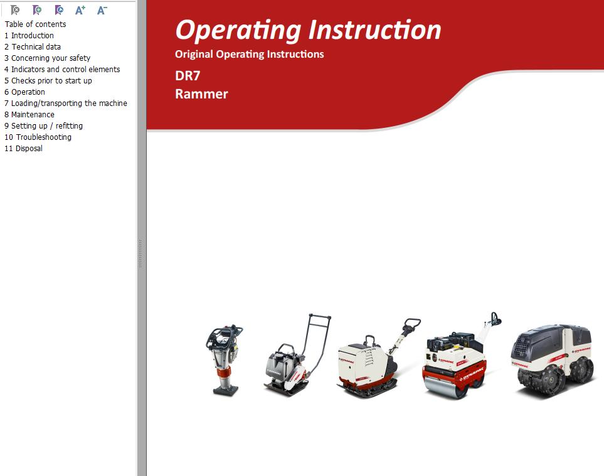This screenshot has height=476, width=604.
Task: Click the Operating Instruction title
Action: (x=308, y=30)
